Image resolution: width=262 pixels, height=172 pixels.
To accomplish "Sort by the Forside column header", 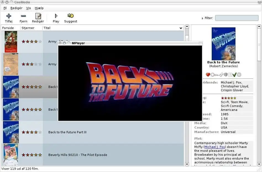I will click(11, 28).
